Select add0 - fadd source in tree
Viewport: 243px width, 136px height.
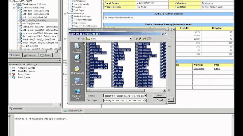coord(35,11)
